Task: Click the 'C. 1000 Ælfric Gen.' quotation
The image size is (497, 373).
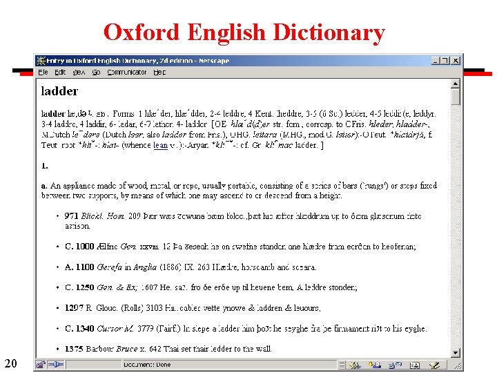Action: pos(240,247)
